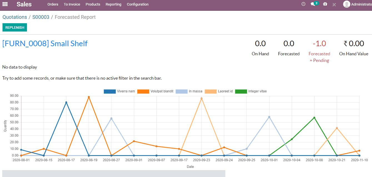Expand the Orders menu
Viewport: 372px width, 177px height.
(53, 4)
